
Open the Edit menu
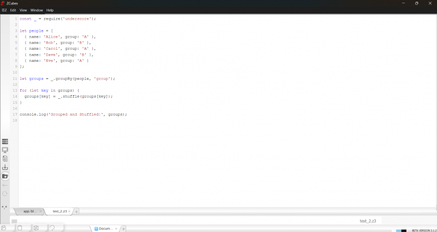coord(13,10)
